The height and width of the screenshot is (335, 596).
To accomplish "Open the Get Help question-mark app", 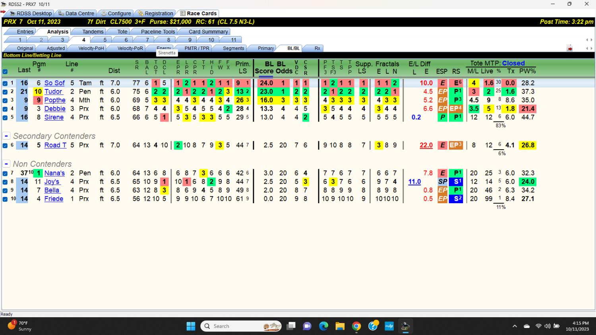I will click(x=373, y=326).
